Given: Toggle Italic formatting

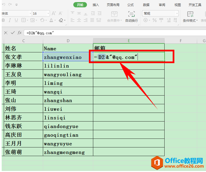Looking at the screenshot, I should 9,20.
